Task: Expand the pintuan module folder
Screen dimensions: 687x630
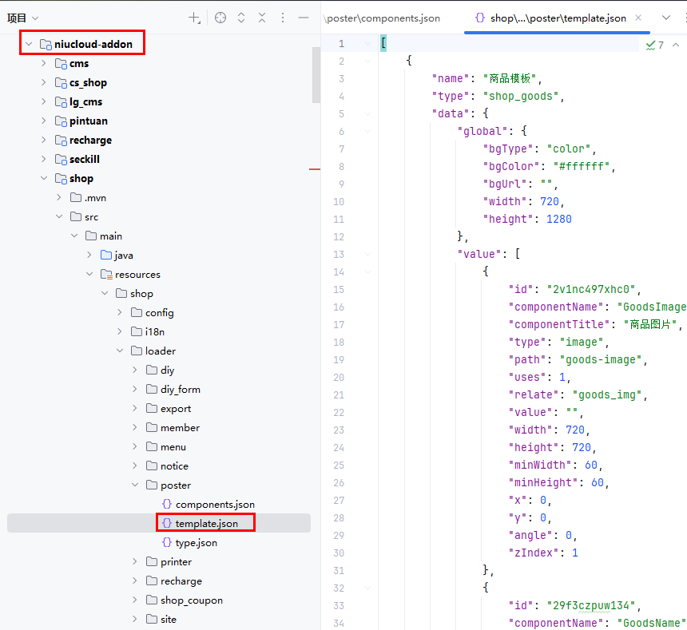Action: (44, 121)
